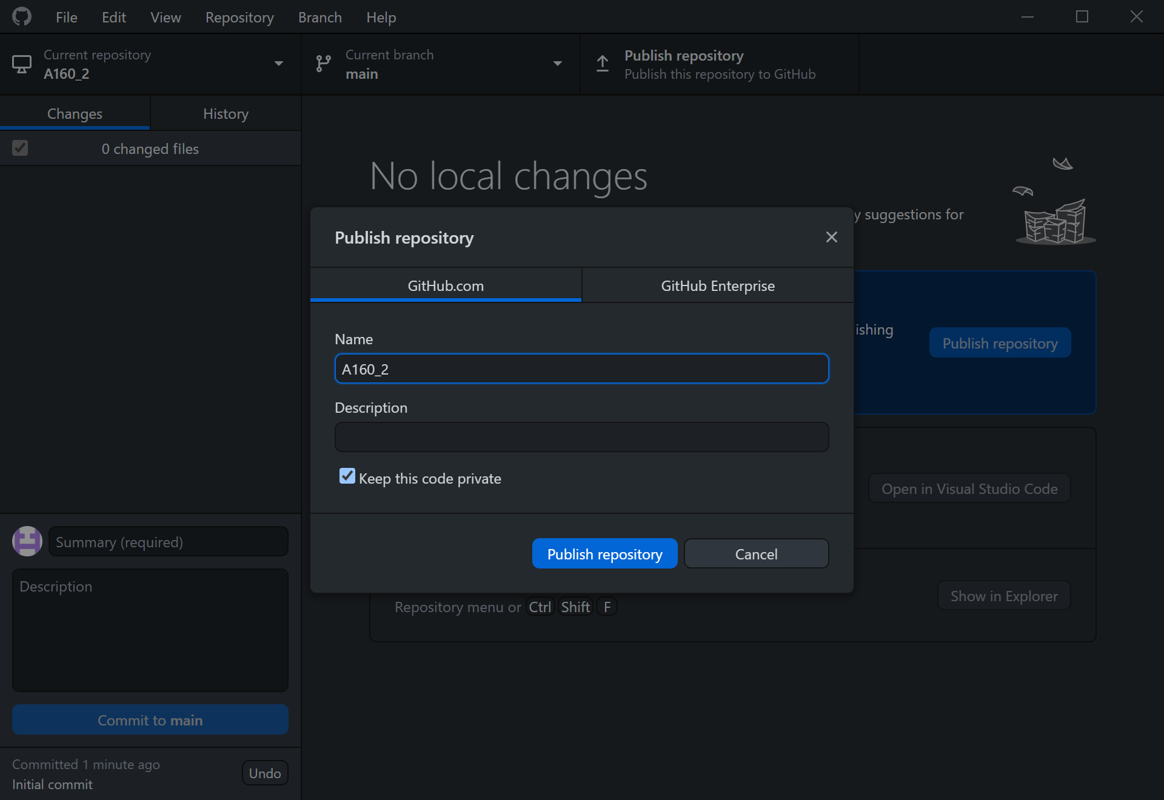Click the blue Publish repository button
The height and width of the screenshot is (800, 1164).
tap(604, 553)
